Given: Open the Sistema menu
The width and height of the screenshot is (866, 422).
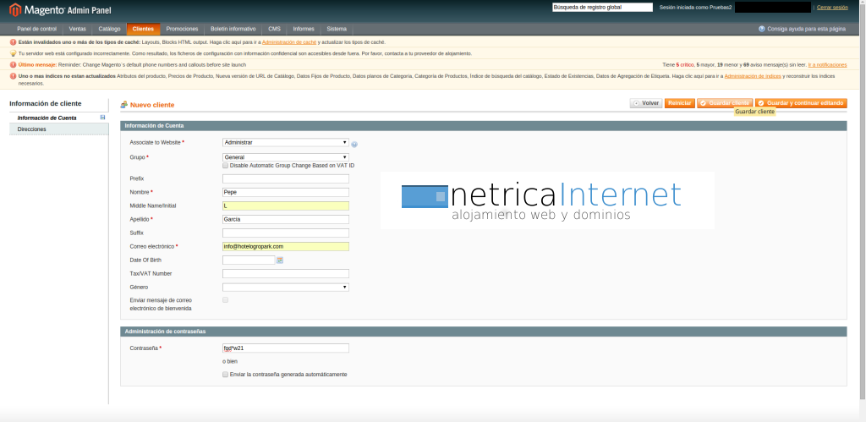Looking at the screenshot, I should (337, 29).
